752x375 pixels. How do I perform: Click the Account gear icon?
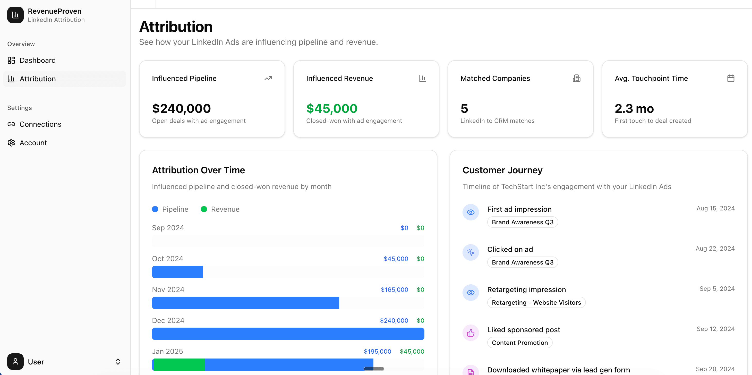[x=11, y=142]
